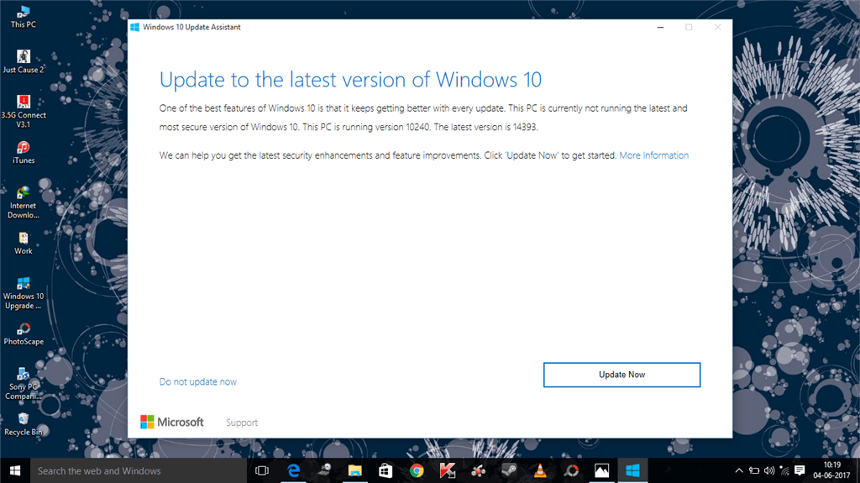Click the Recycle Bin desktop icon
Viewport: 860px width, 483px height.
[x=23, y=423]
